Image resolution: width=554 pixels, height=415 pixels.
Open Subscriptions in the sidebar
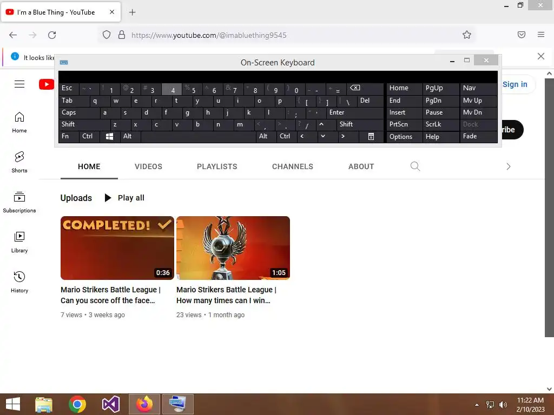pyautogui.click(x=19, y=202)
